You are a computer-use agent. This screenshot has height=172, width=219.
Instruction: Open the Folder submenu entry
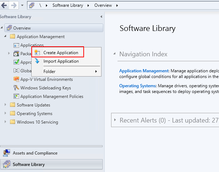point(66,71)
